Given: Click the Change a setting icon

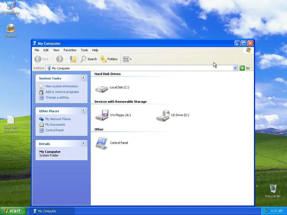Looking at the screenshot, I should click(x=41, y=98).
